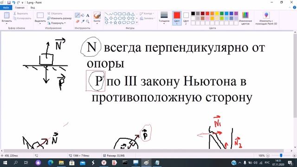Image resolution: width=297 pixels, height=167 pixels.
Task: Pick the rectangle shape
Action: [120, 14]
